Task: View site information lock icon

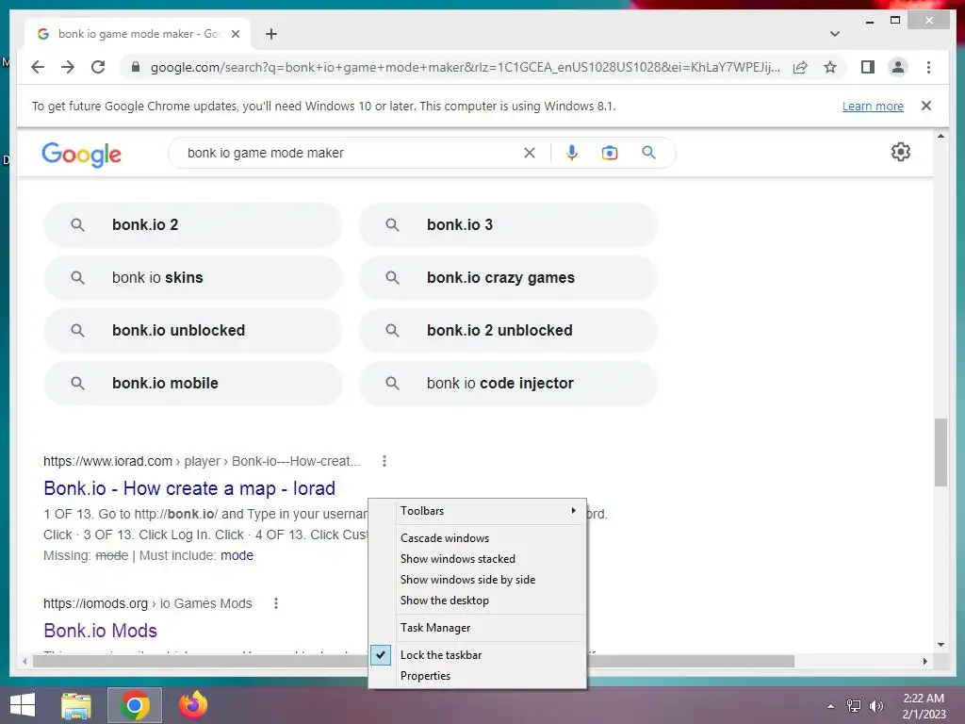Action: [x=136, y=67]
